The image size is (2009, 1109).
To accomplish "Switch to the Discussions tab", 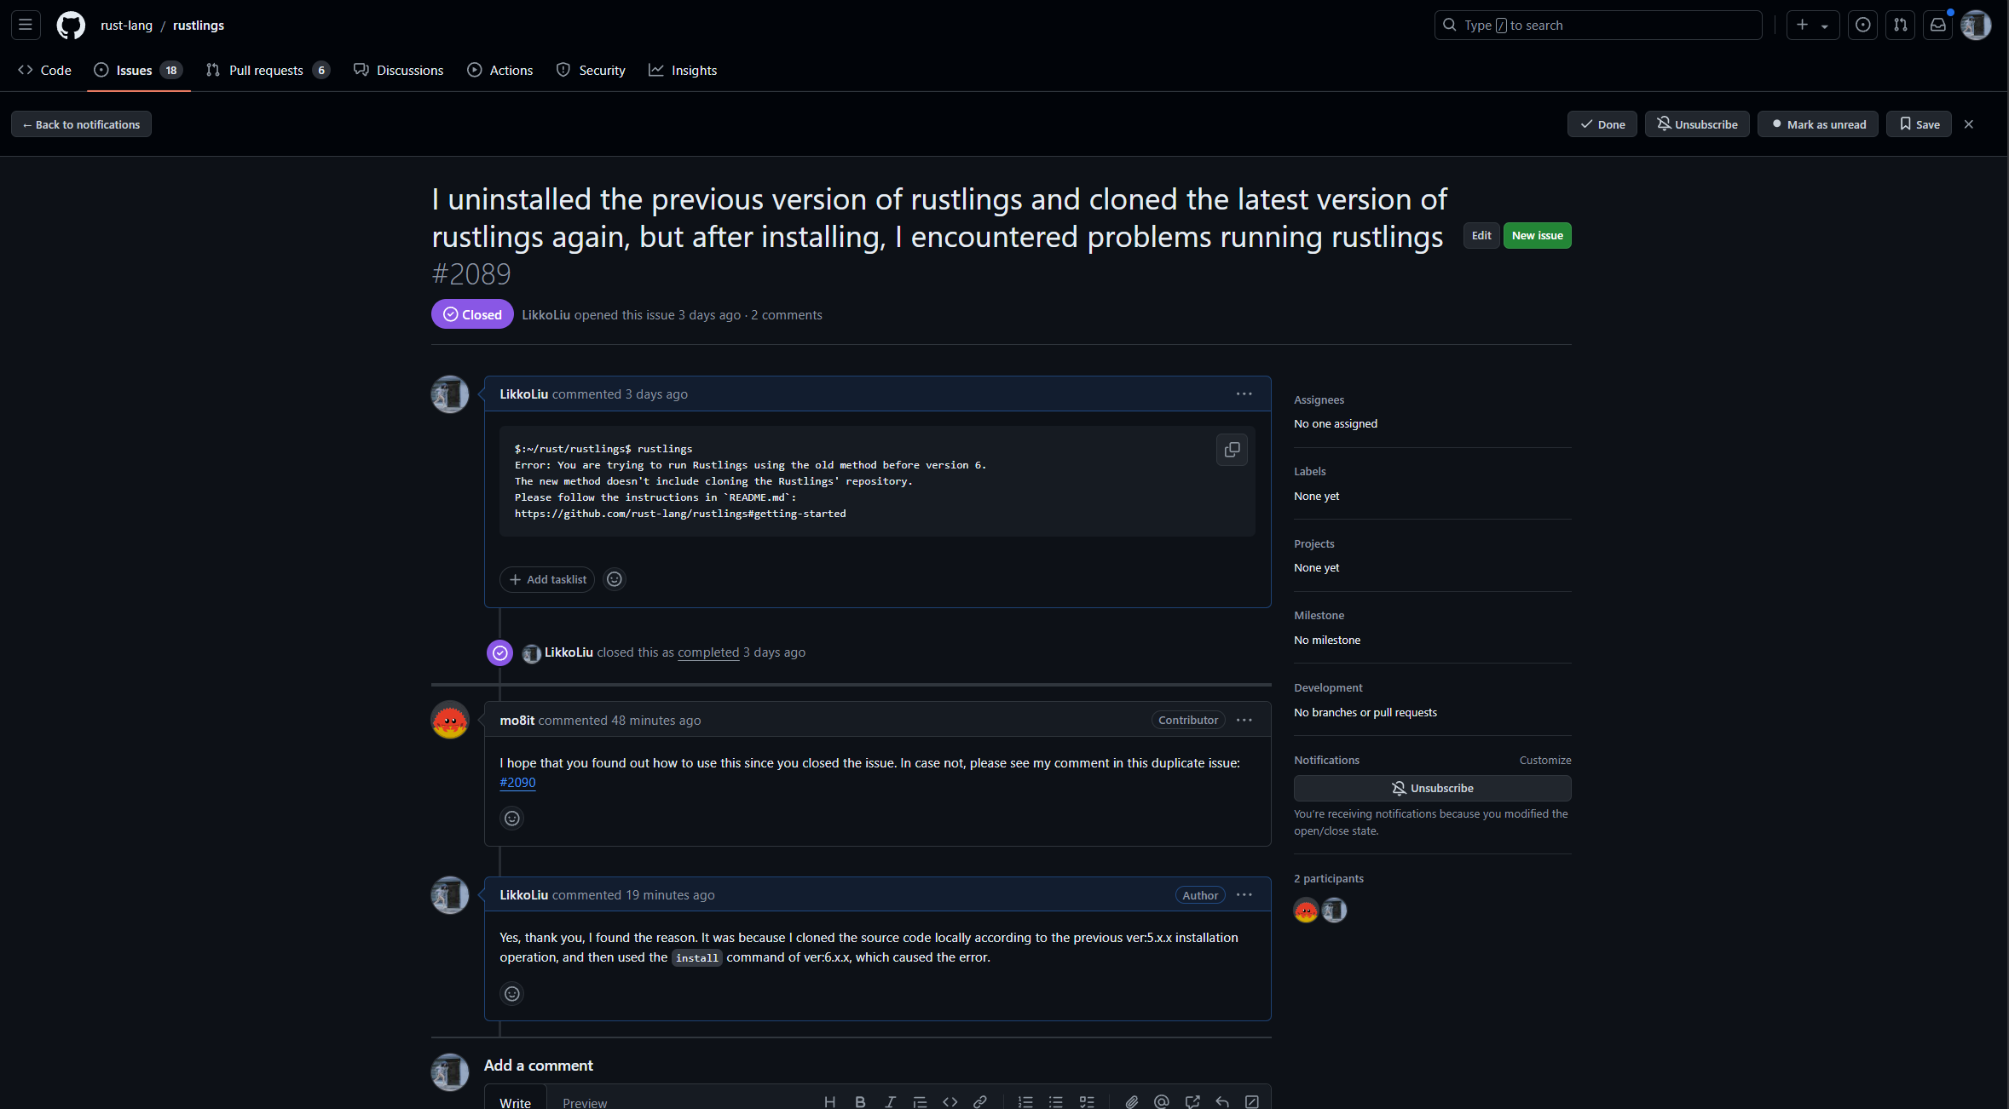I will click(398, 70).
